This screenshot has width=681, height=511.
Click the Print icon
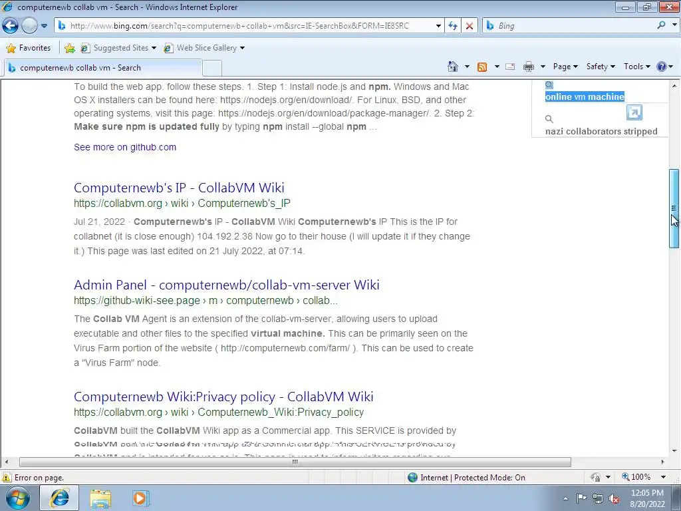pos(529,67)
